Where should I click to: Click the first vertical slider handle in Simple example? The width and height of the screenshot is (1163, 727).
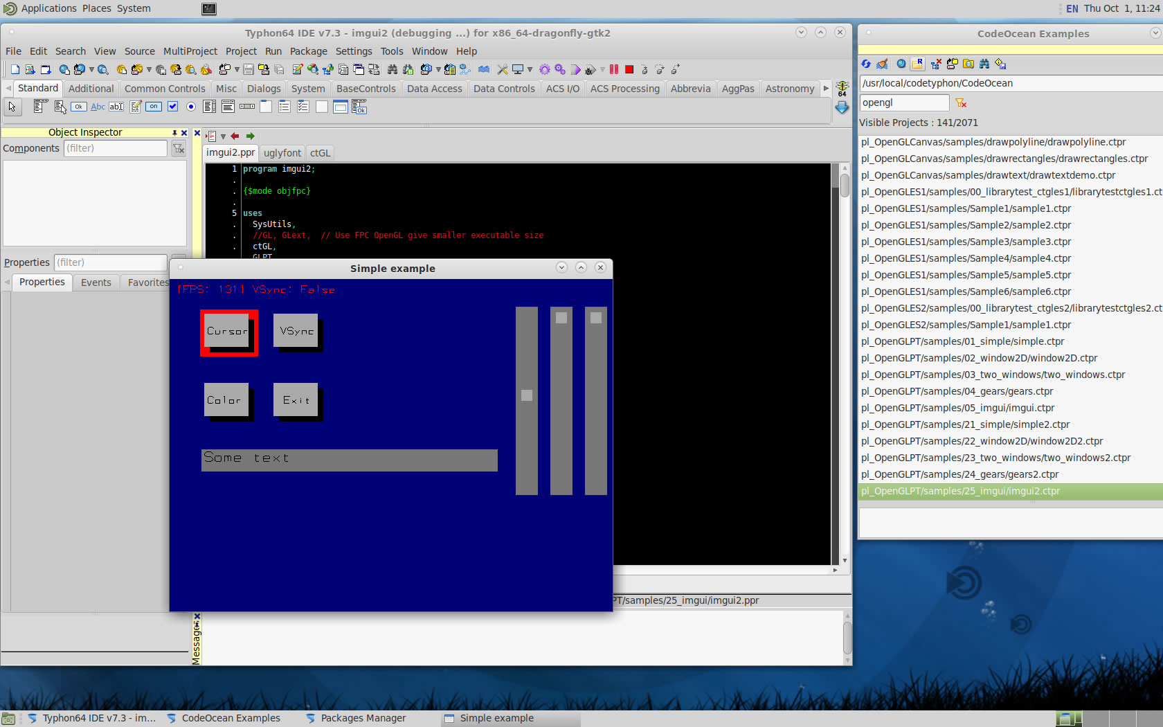point(527,395)
